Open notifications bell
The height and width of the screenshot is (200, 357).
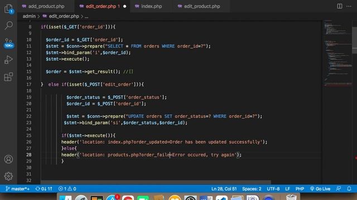coord(349,189)
